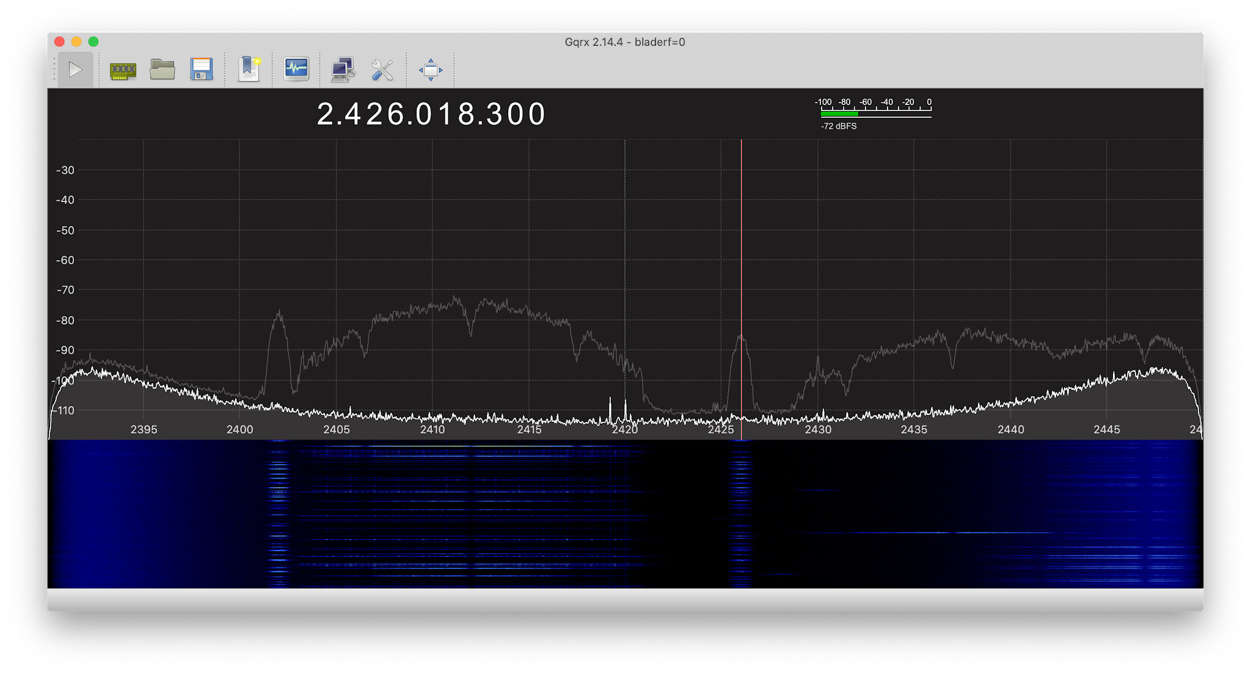This screenshot has width=1251, height=674.
Task: Click the 2.426.018.300 frequency display
Action: click(431, 114)
